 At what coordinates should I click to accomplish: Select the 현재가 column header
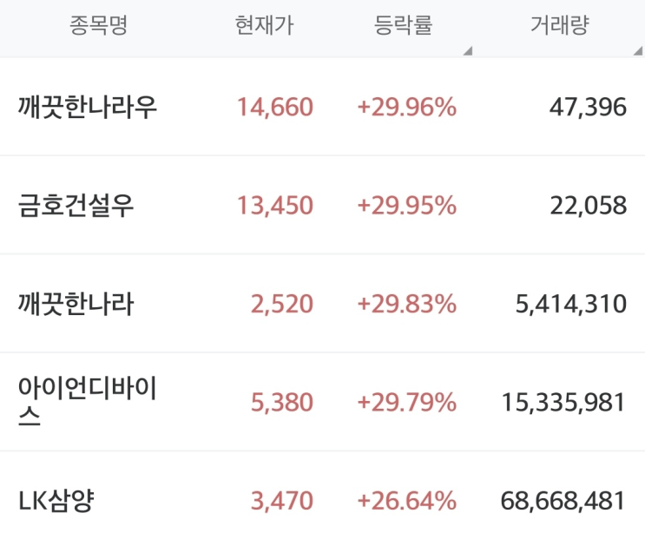pyautogui.click(x=265, y=25)
